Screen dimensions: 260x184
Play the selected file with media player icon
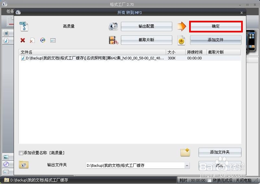[x=43, y=40]
